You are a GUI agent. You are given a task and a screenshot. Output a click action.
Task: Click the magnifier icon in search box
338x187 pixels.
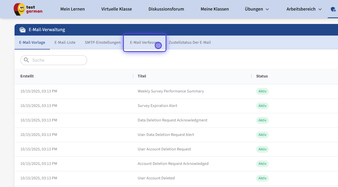[26, 60]
